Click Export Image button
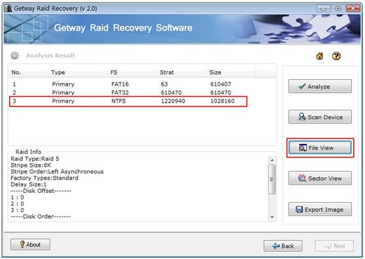Screen dimensions: 365x259 pyautogui.click(x=320, y=209)
